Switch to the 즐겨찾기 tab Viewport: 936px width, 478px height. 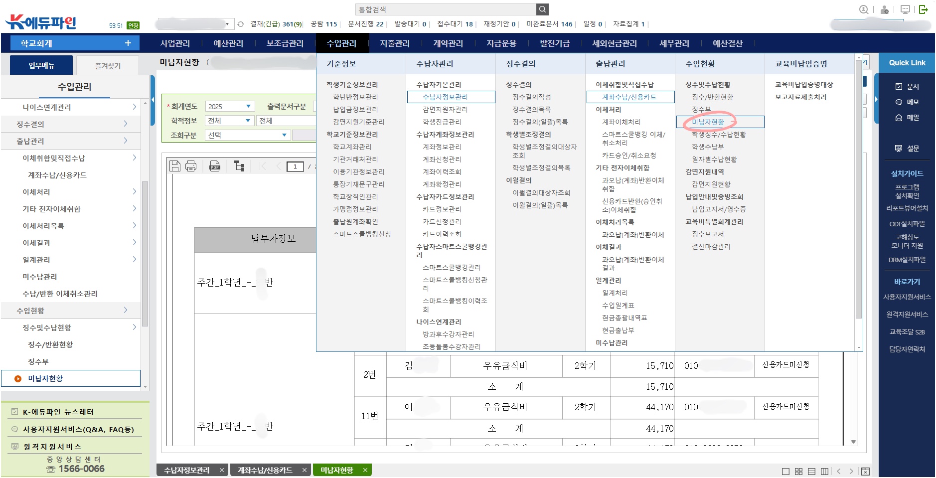point(108,66)
